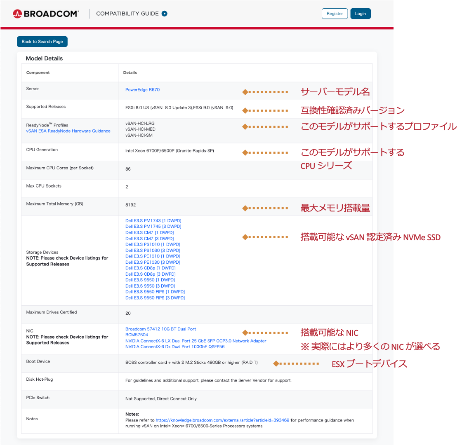Select the 'vSAN-HCI-LRG' profile text
Image resolution: width=462 pixels, height=445 pixels.
140,123
